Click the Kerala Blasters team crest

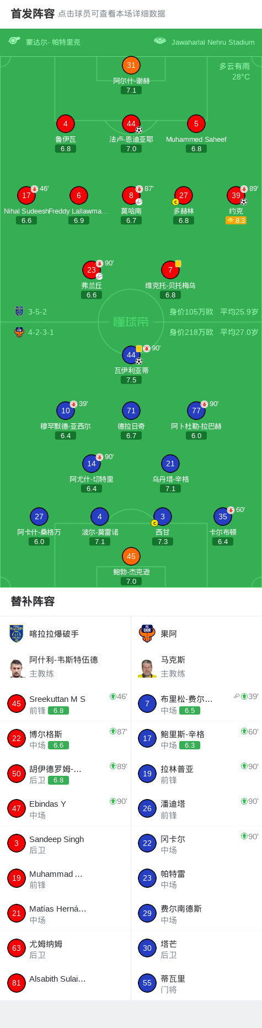tap(17, 633)
